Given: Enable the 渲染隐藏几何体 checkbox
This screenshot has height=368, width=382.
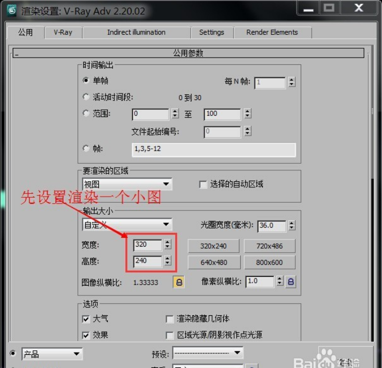Looking at the screenshot, I should click(169, 319).
